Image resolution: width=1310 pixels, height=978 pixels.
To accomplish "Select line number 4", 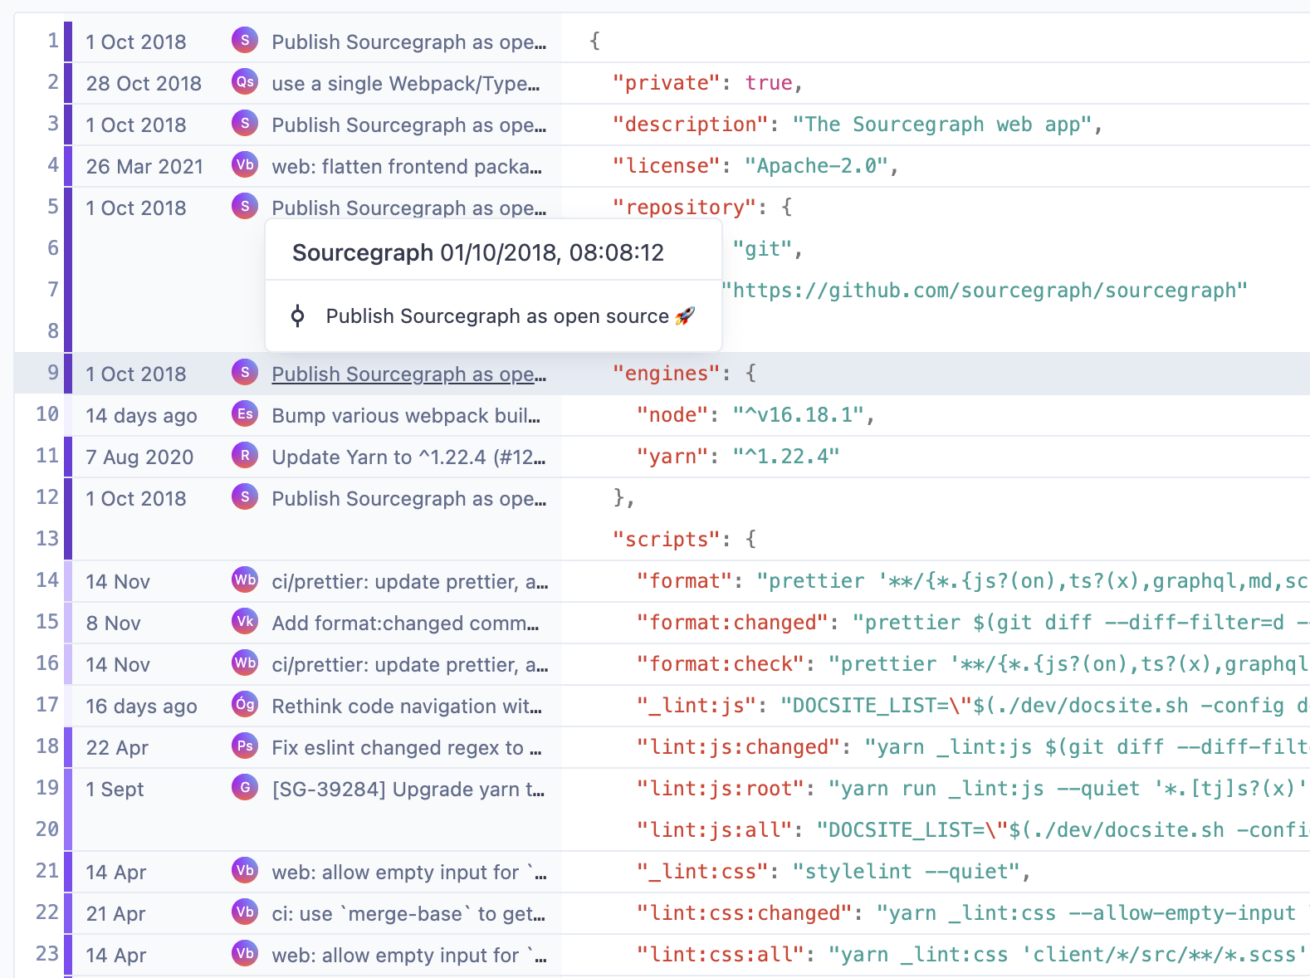I will pyautogui.click(x=53, y=164).
